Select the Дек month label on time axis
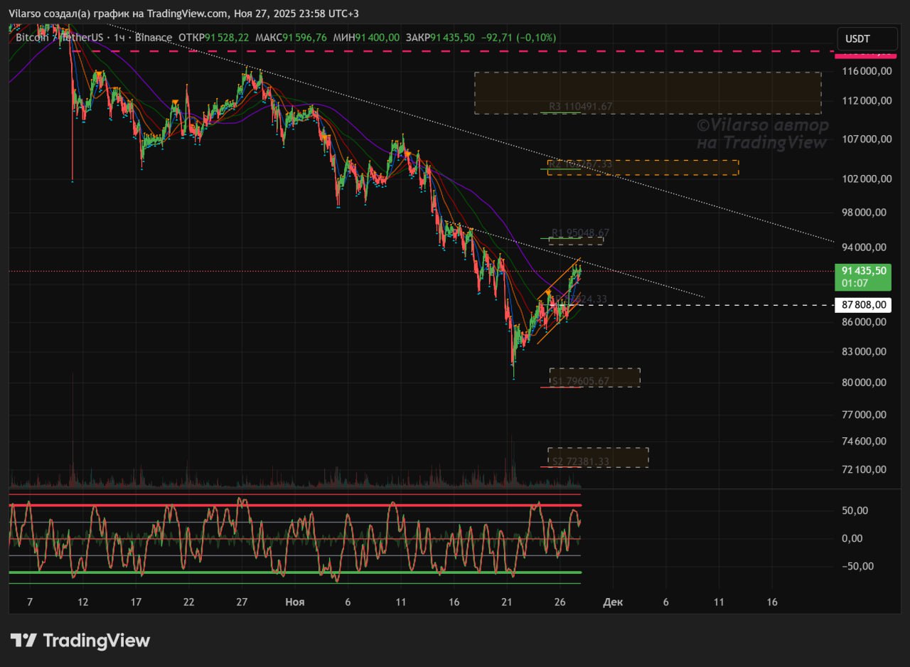The width and height of the screenshot is (910, 667). (612, 602)
